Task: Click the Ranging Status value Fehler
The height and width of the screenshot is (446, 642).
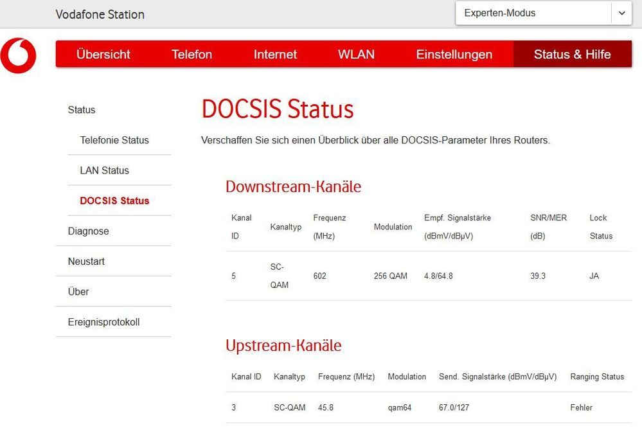Action: tap(582, 407)
